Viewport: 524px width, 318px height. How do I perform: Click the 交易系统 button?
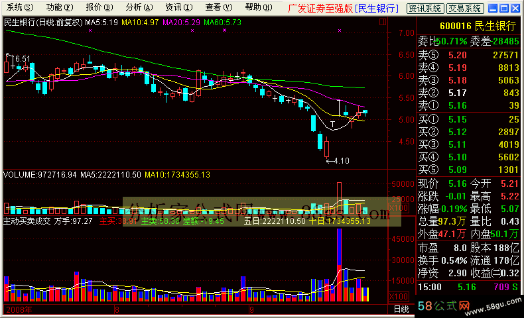[x=465, y=9]
